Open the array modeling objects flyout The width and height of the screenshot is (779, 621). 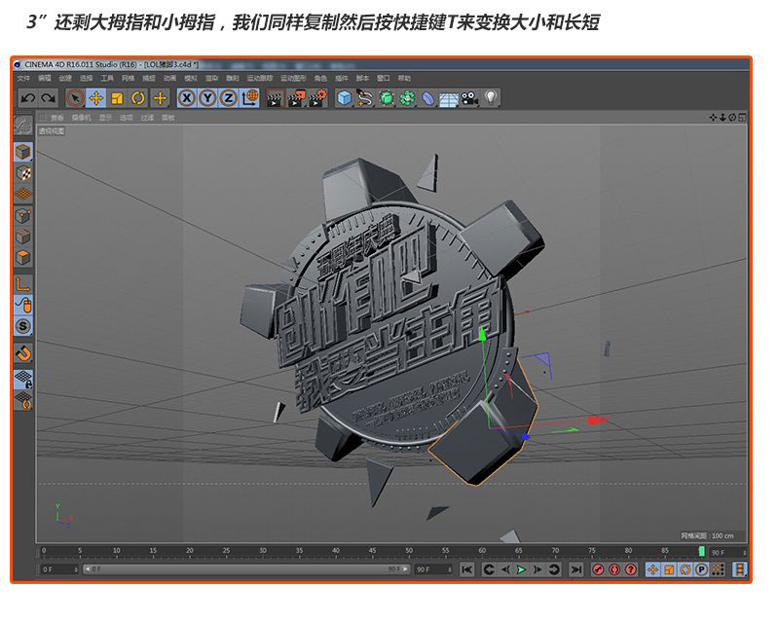(407, 98)
